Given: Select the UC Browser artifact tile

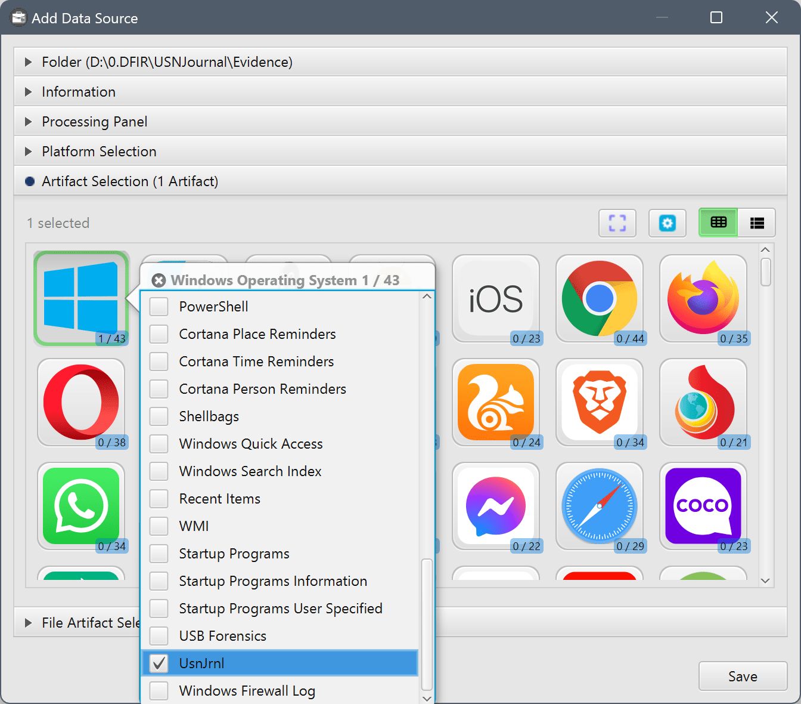Looking at the screenshot, I should pos(496,403).
